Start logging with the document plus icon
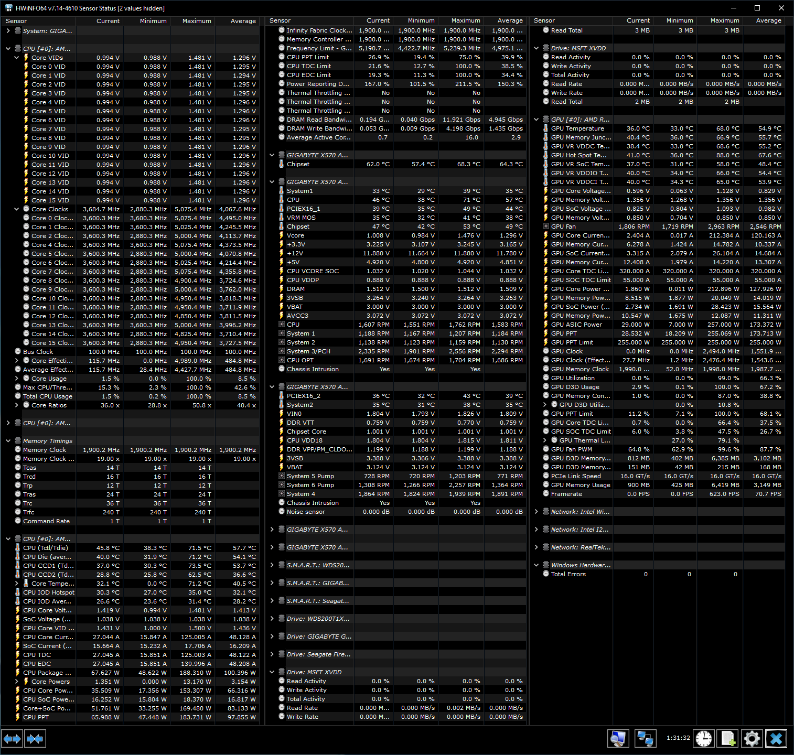This screenshot has width=794, height=755. coord(728,739)
